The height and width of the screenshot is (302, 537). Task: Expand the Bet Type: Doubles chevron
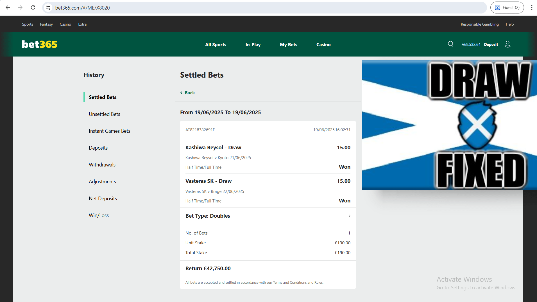349,216
